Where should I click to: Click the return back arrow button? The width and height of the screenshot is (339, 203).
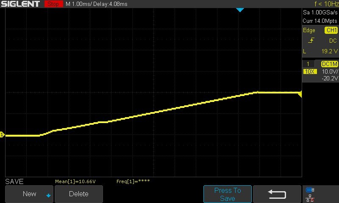point(277,194)
